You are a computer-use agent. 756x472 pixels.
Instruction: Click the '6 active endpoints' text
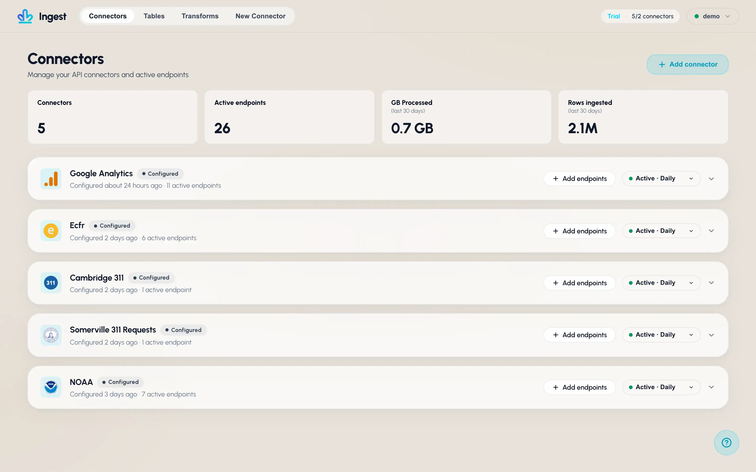169,238
